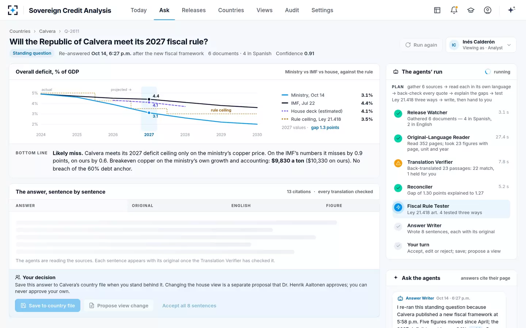Click Accept all 8 sentences link
Screen dimensions: 526x328
point(189,306)
